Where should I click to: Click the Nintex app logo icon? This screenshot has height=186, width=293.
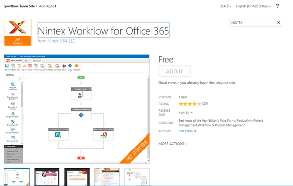pos(18,33)
